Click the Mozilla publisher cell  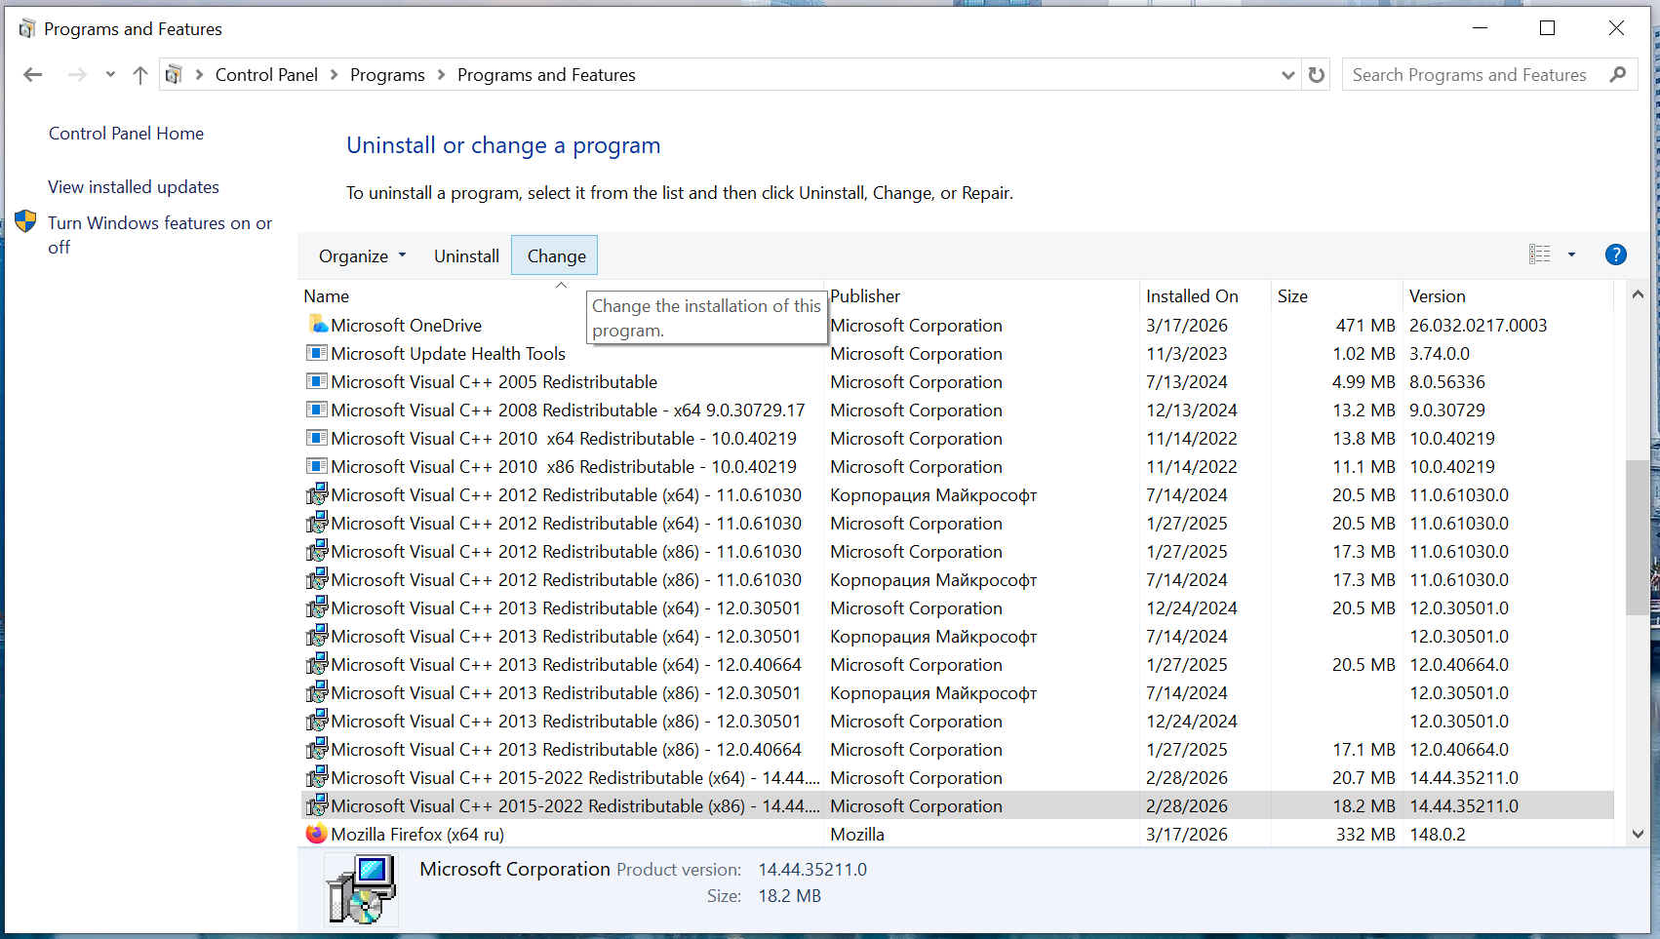tap(857, 835)
